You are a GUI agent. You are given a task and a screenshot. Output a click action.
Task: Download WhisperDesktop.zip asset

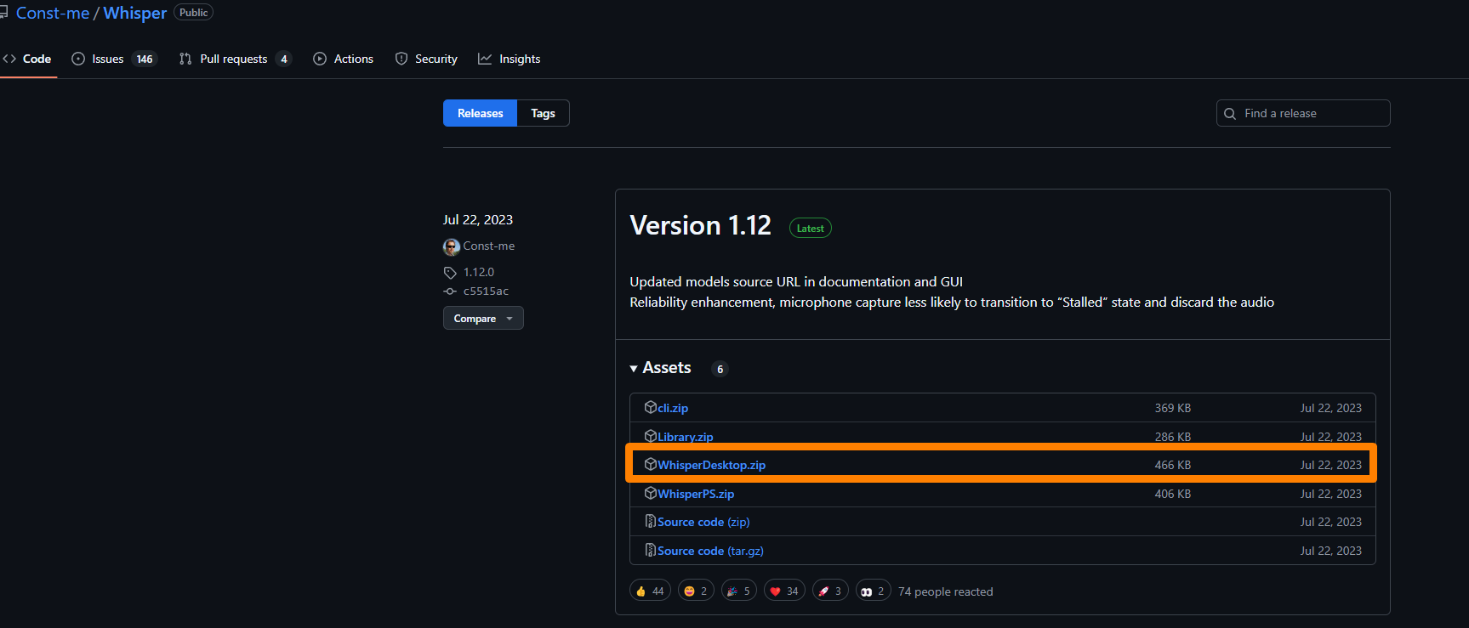[x=711, y=465]
